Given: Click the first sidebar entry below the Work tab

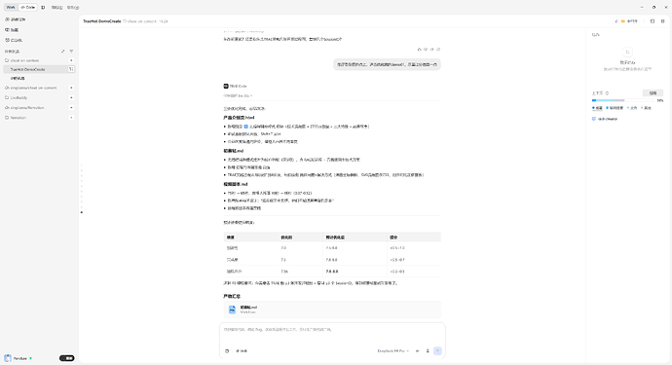Looking at the screenshot, I should [x=15, y=19].
